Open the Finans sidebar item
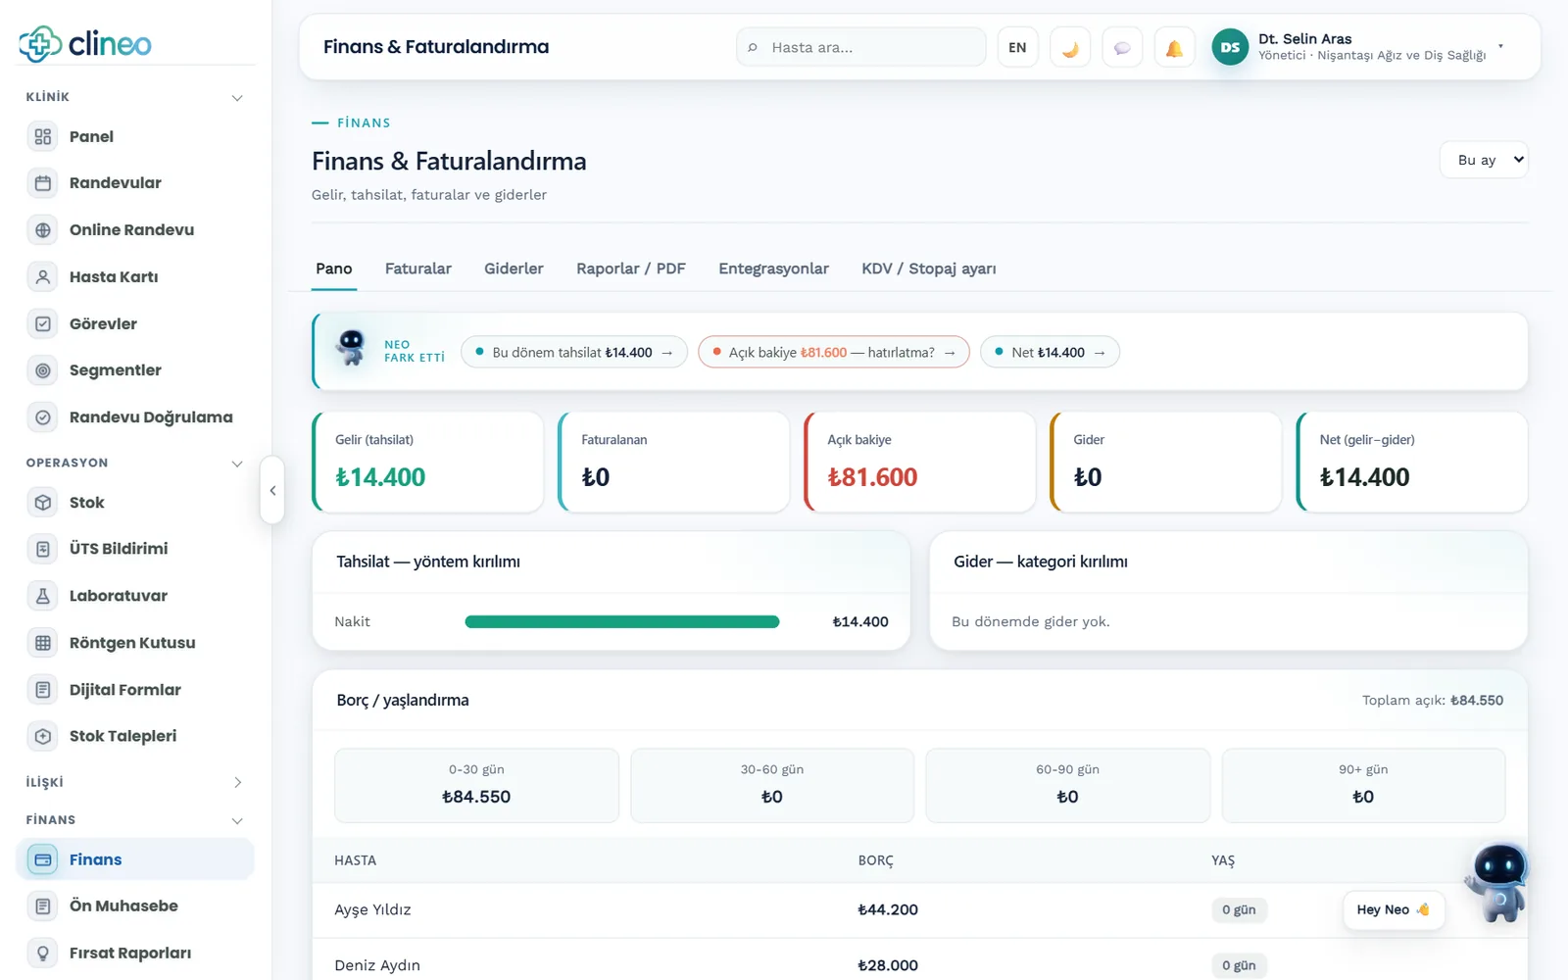The width and height of the screenshot is (1568, 980). coord(135,859)
